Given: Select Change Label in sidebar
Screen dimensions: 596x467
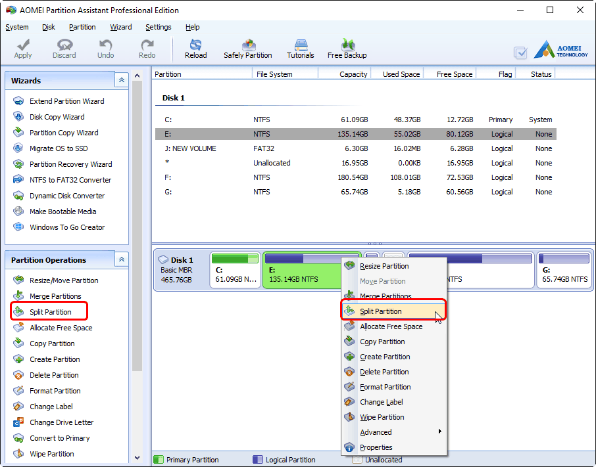Looking at the screenshot, I should [43, 407].
